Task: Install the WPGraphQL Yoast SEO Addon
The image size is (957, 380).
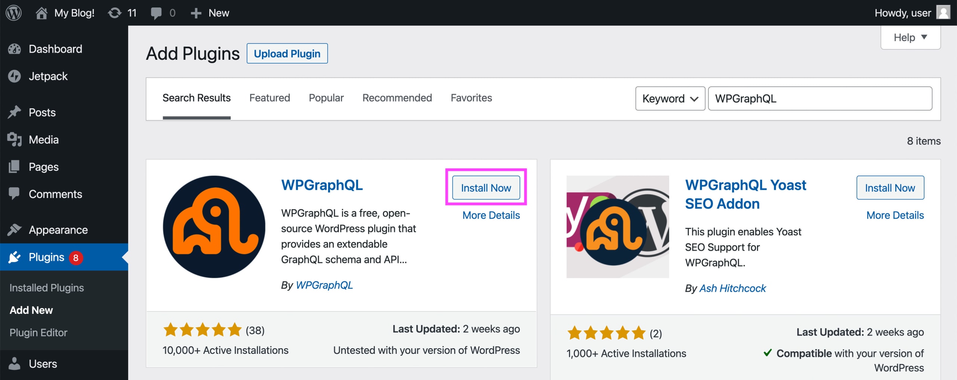Action: (x=890, y=188)
